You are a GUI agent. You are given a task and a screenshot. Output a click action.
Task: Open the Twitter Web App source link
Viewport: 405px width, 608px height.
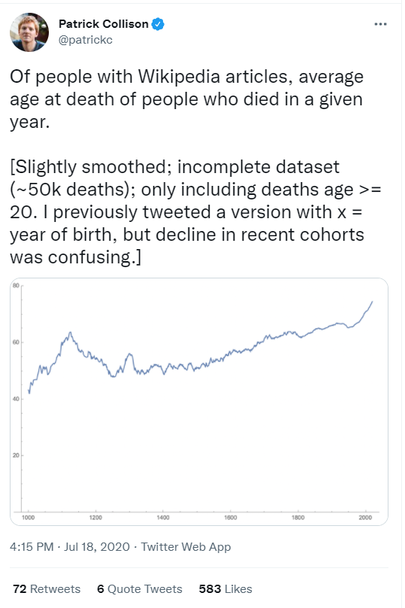point(186,547)
